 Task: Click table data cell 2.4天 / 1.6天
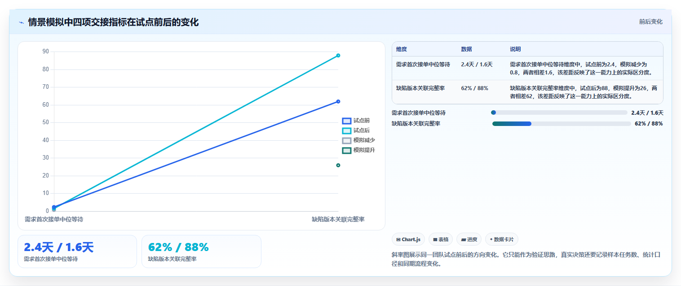[x=477, y=65]
